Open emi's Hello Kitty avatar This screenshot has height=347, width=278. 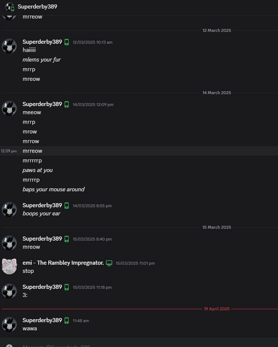9,267
